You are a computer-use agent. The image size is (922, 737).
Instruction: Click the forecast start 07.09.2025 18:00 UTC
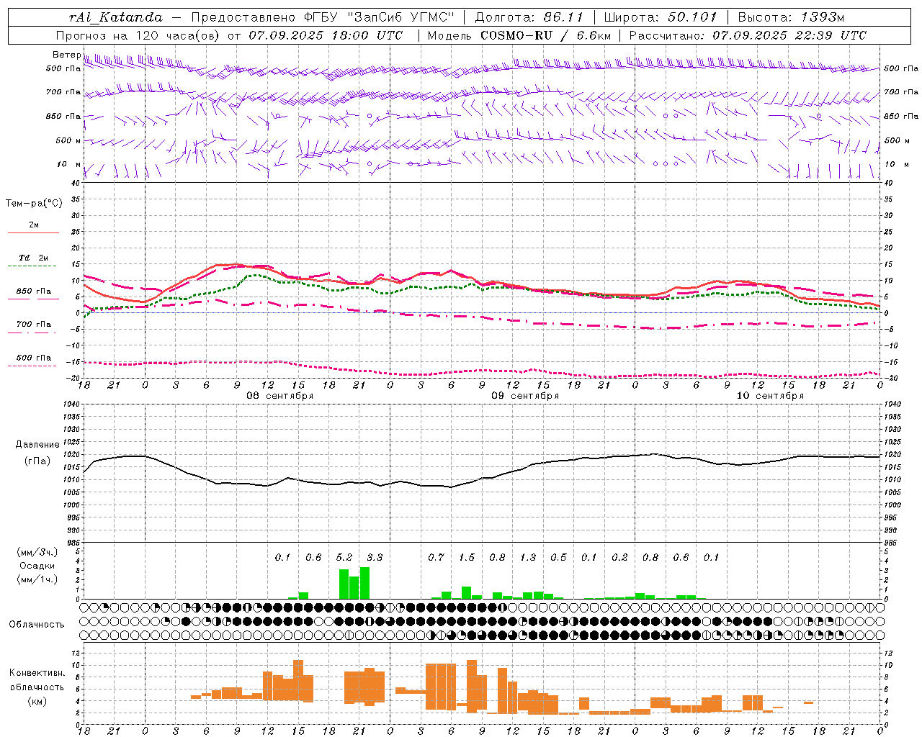[x=326, y=35]
